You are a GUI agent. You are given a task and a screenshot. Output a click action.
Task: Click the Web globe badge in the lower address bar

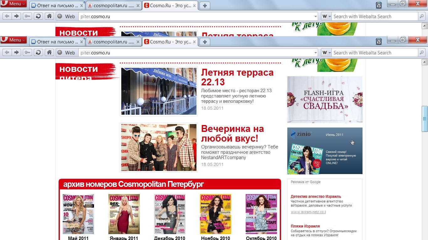click(x=66, y=52)
